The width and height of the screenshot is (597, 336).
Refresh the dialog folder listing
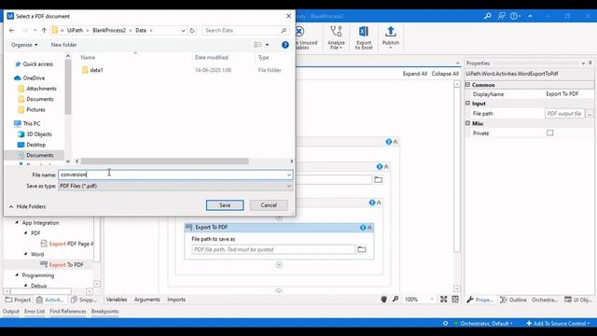(x=192, y=30)
